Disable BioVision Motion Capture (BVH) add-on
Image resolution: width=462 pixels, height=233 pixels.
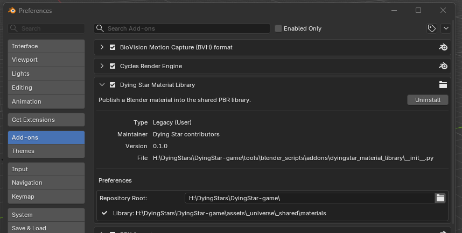click(x=113, y=47)
